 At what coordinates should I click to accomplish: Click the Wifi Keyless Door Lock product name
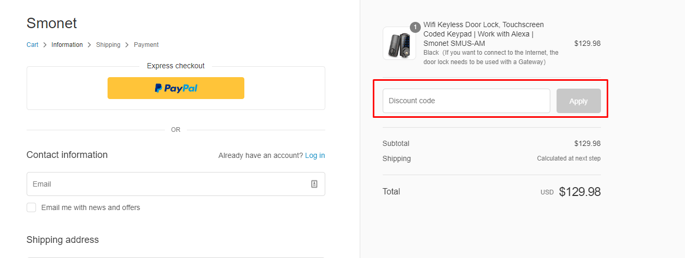pyautogui.click(x=483, y=34)
